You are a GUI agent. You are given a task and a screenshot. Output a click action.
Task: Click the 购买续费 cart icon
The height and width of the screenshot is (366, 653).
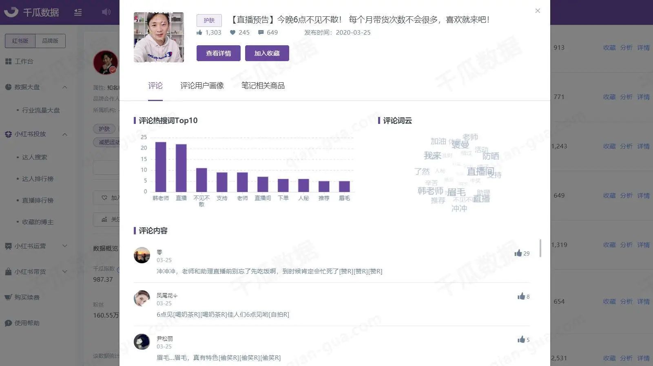pos(8,298)
